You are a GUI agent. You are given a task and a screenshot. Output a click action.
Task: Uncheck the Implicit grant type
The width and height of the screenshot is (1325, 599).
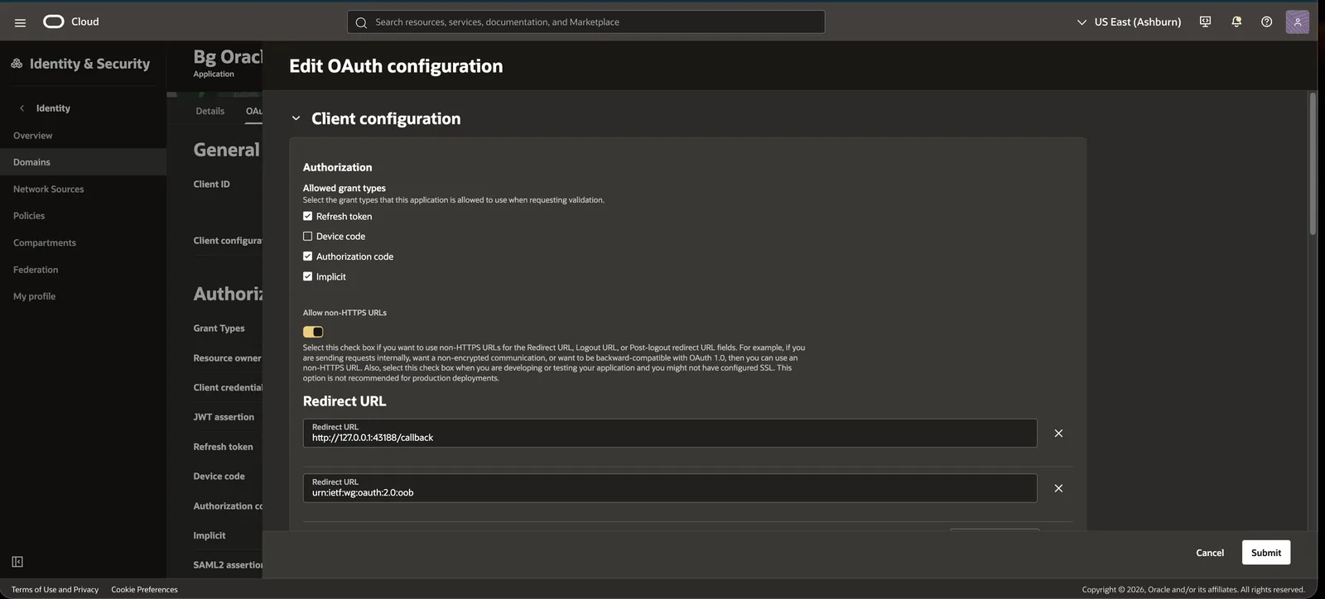click(x=307, y=276)
